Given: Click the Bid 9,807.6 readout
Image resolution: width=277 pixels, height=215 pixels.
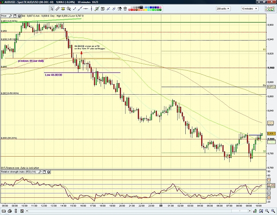Looking at the screenshot, I should point(28,16).
